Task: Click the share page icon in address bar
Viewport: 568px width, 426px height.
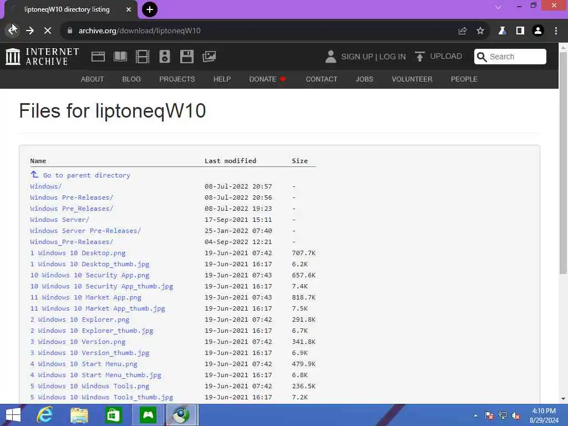Action: pos(463,31)
